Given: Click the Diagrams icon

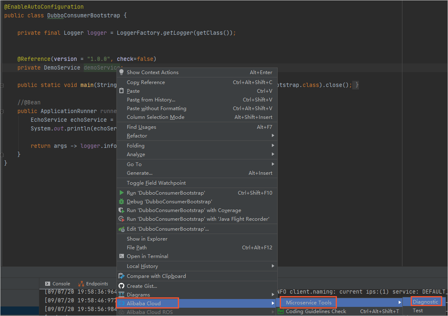Looking at the screenshot, I should tap(121, 294).
